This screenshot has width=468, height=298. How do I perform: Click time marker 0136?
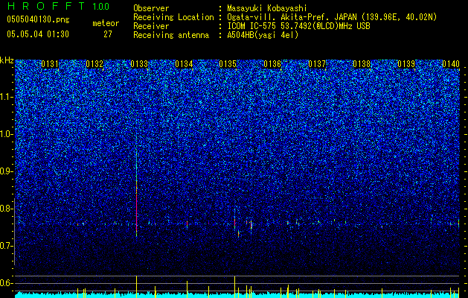click(x=272, y=64)
